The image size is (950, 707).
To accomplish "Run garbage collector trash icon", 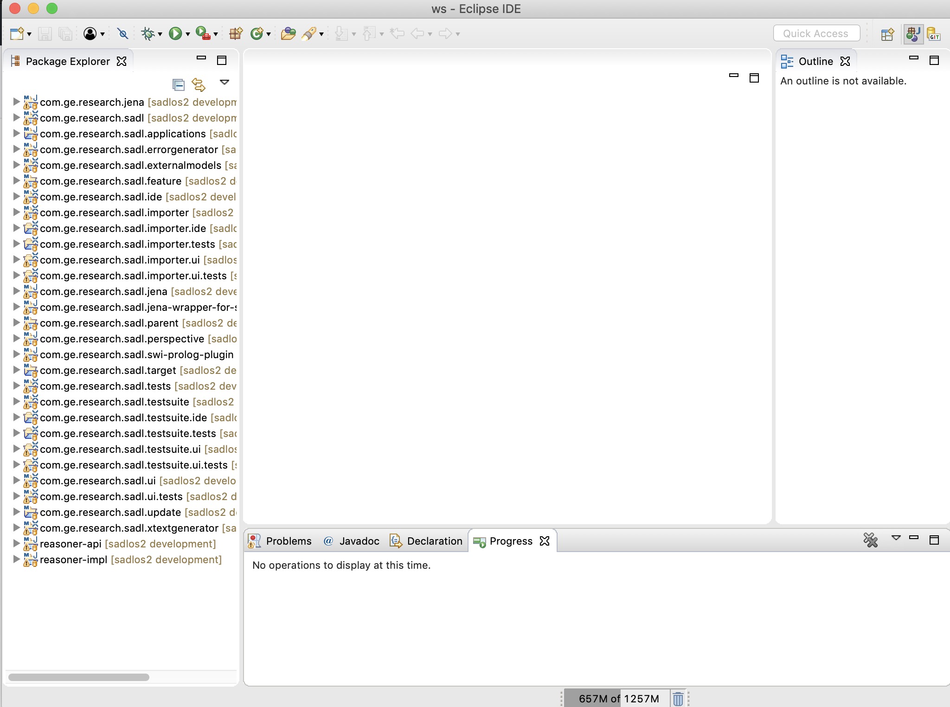I will (x=678, y=699).
